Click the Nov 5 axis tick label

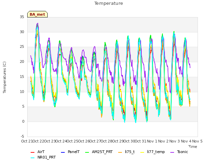197,141
